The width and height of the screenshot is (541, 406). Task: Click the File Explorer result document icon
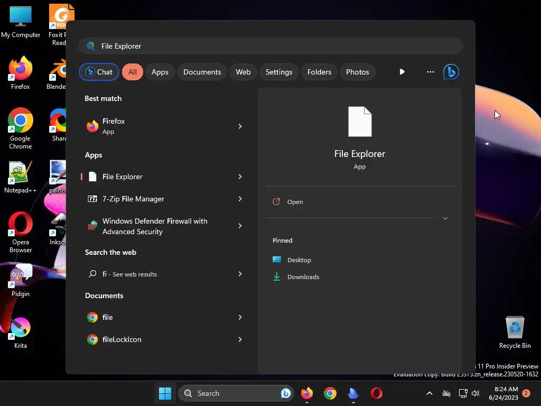pyautogui.click(x=92, y=177)
